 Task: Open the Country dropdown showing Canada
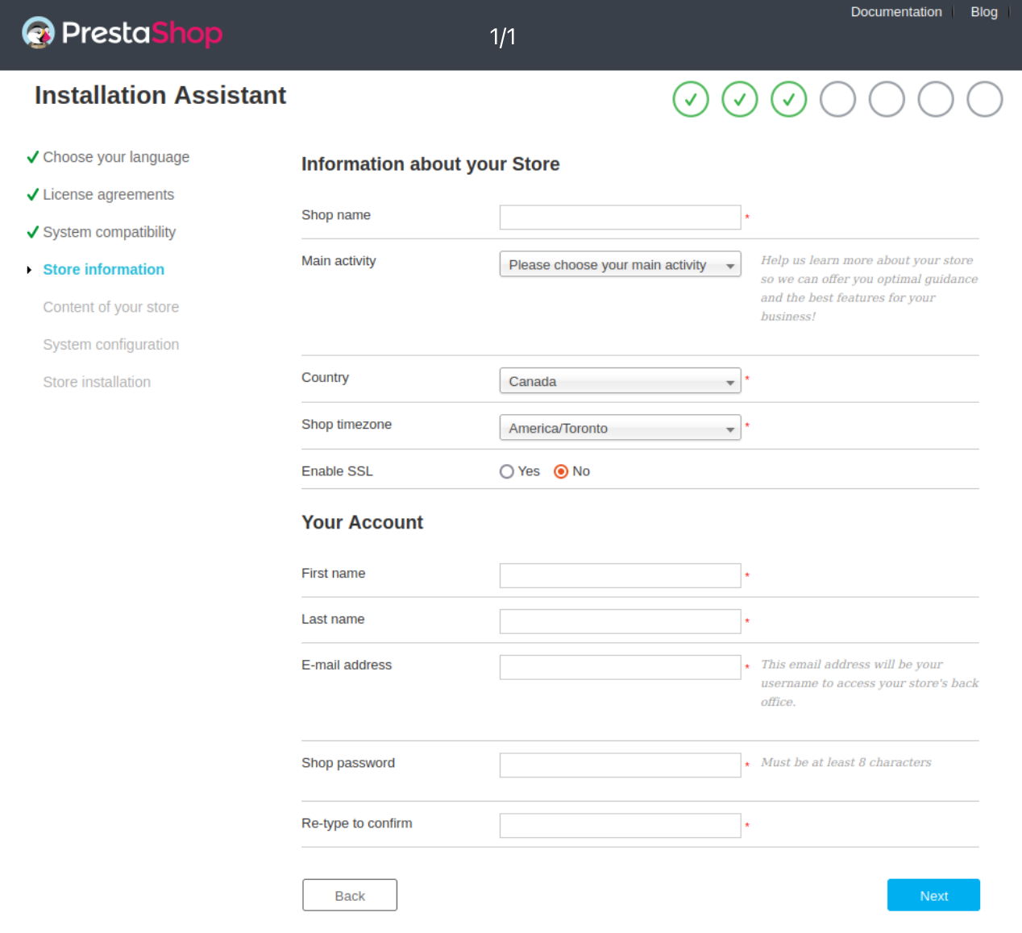click(x=620, y=381)
